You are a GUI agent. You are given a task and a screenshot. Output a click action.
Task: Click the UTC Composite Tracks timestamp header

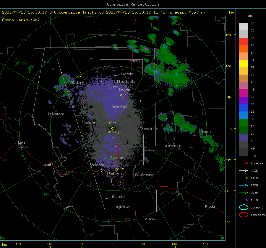[103, 12]
